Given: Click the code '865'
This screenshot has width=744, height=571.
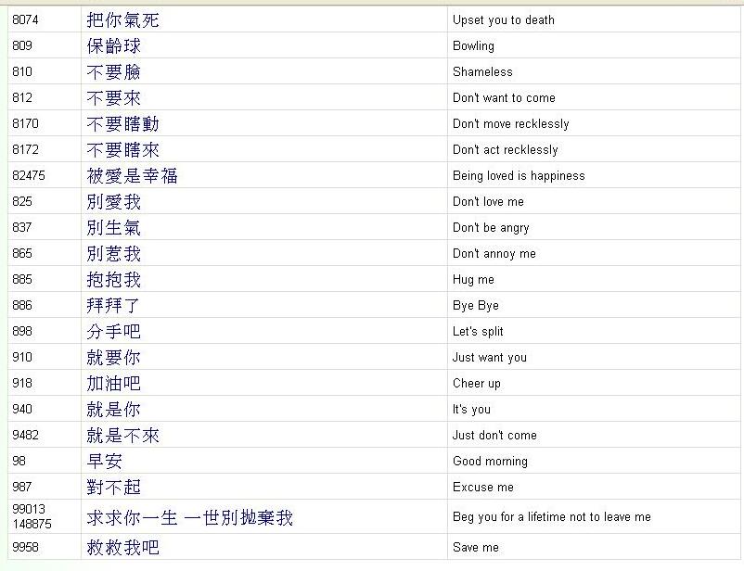Looking at the screenshot, I should (x=22, y=253).
